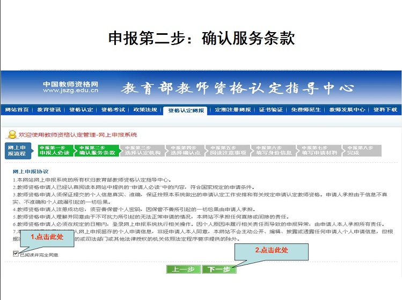Open the 资格考试 navigation item

(x=113, y=110)
